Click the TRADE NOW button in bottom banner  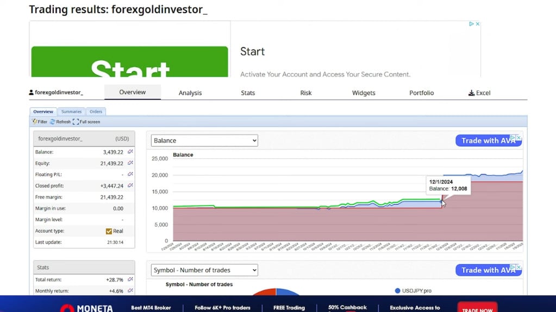click(x=477, y=308)
